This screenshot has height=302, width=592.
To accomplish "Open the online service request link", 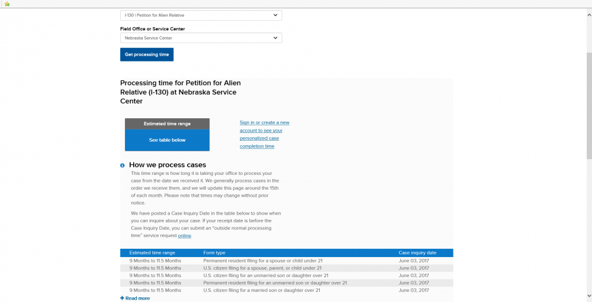I will click(x=185, y=236).
